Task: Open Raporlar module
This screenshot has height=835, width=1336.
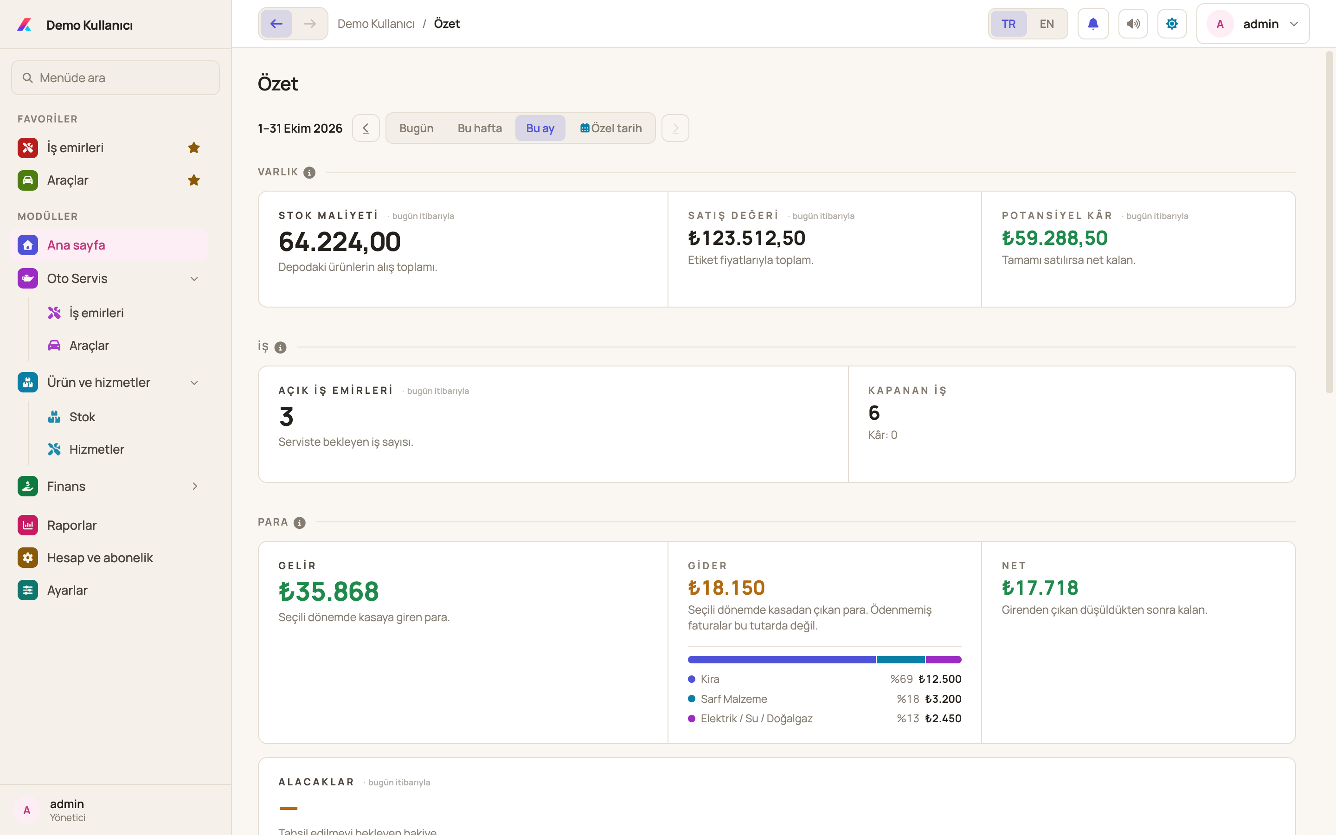Action: point(109,525)
